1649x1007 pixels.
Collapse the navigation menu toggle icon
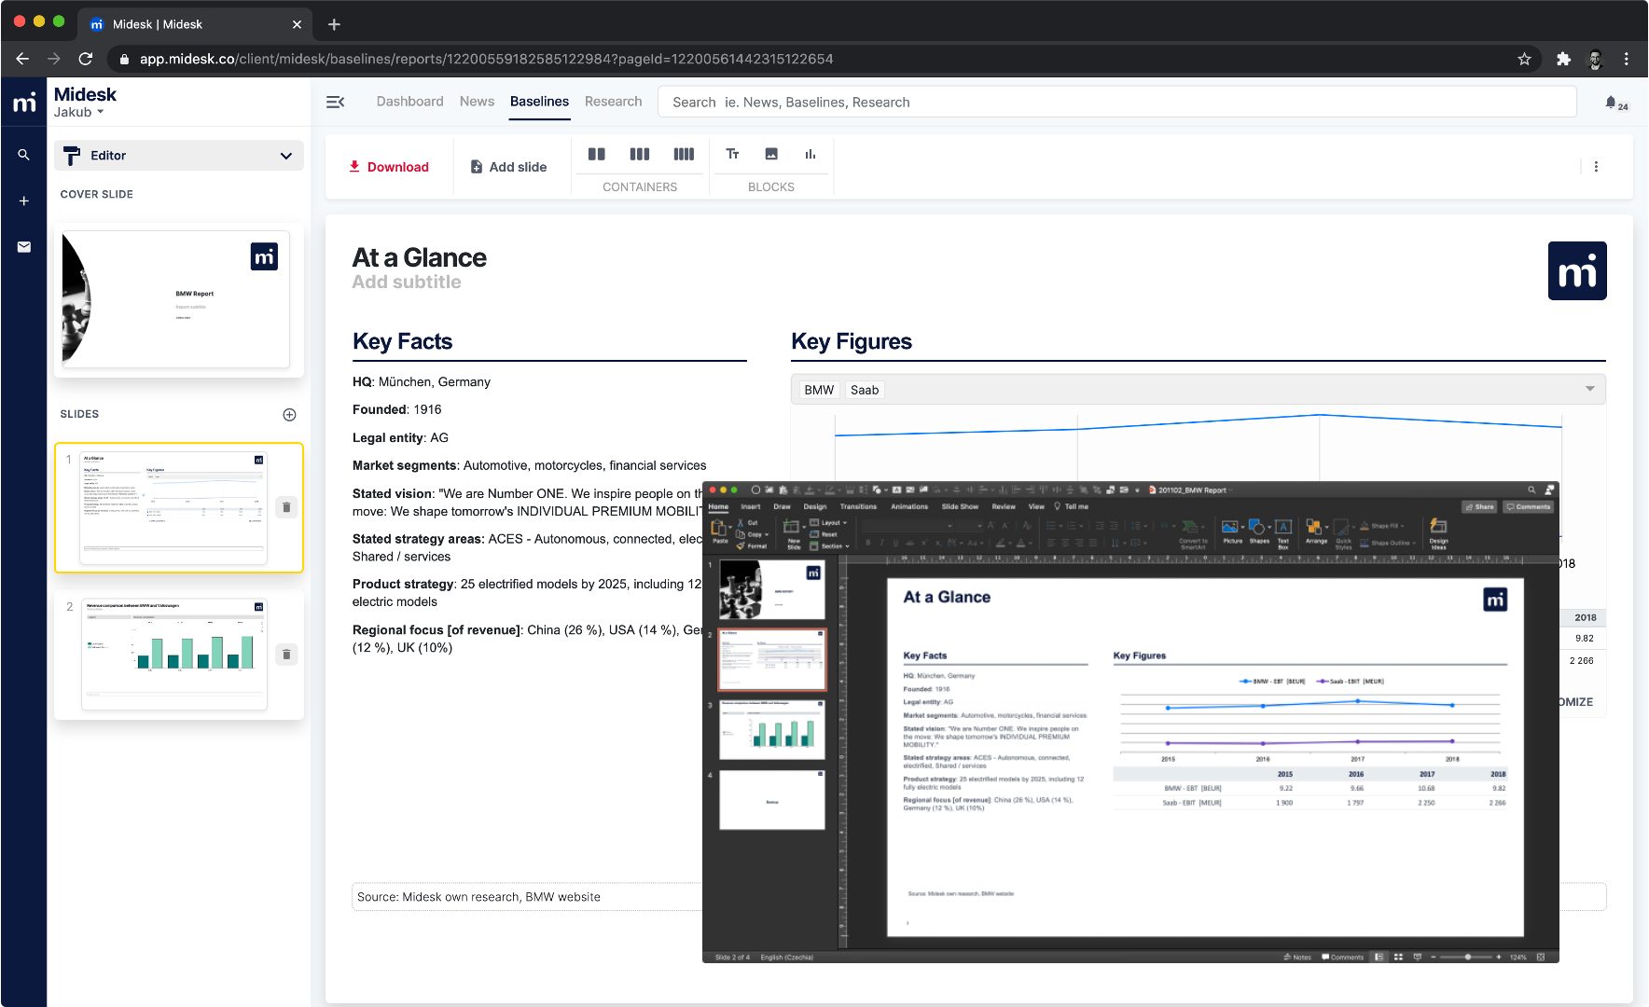tap(336, 102)
